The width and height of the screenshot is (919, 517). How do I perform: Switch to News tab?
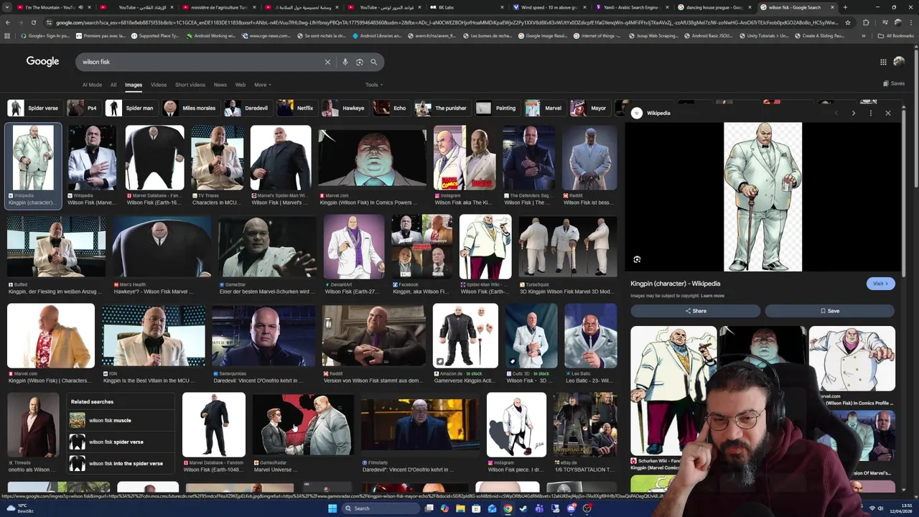coord(220,85)
